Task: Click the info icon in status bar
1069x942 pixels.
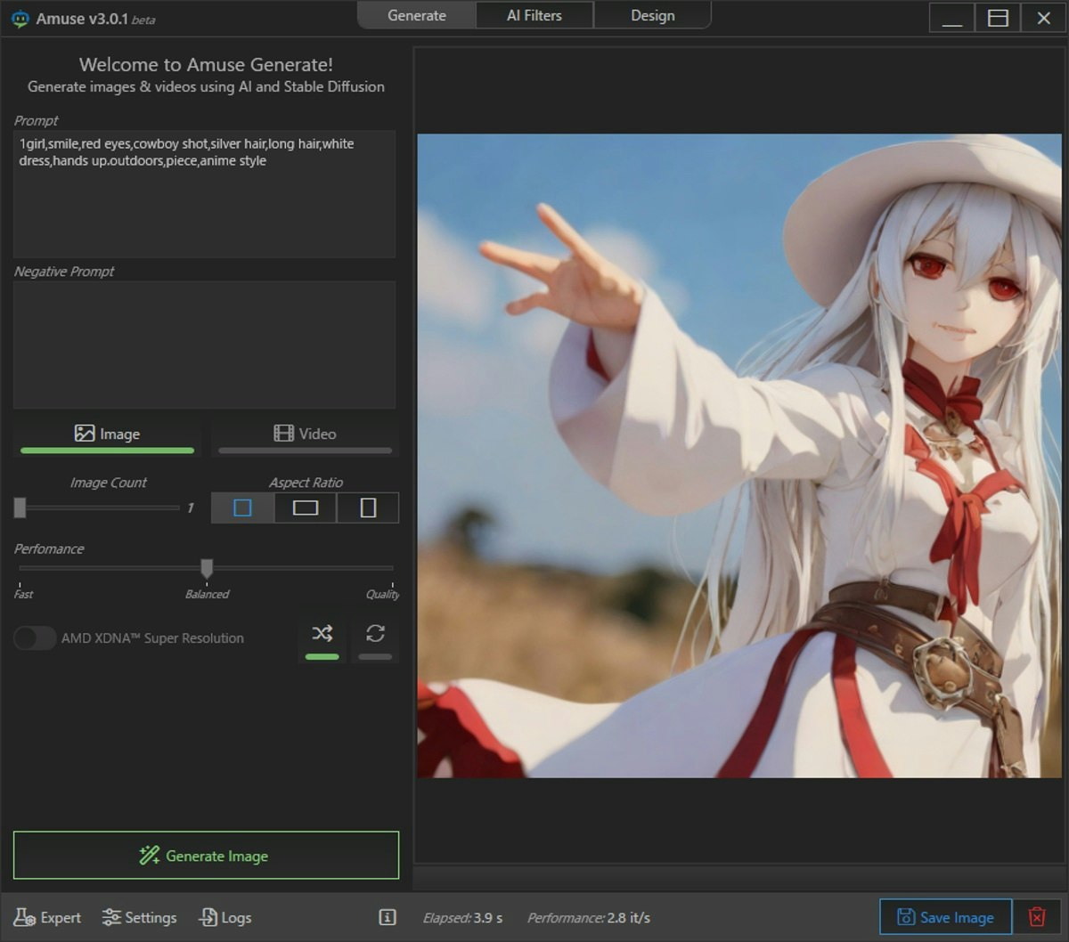Action: pyautogui.click(x=387, y=917)
